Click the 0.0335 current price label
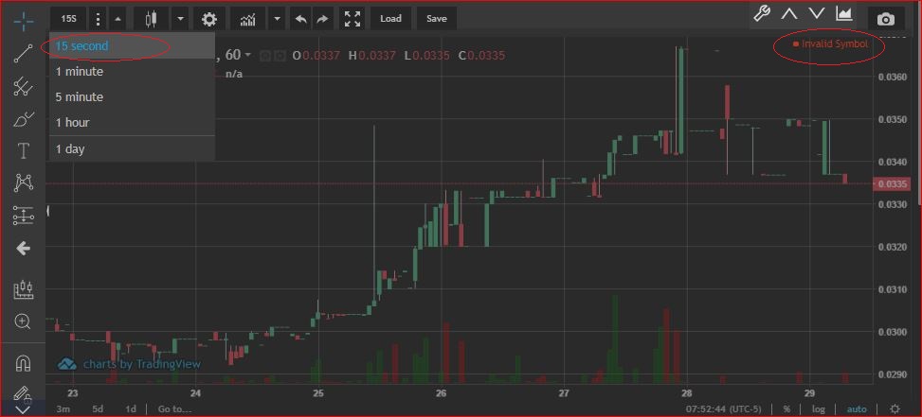This screenshot has width=922, height=417. (894, 184)
